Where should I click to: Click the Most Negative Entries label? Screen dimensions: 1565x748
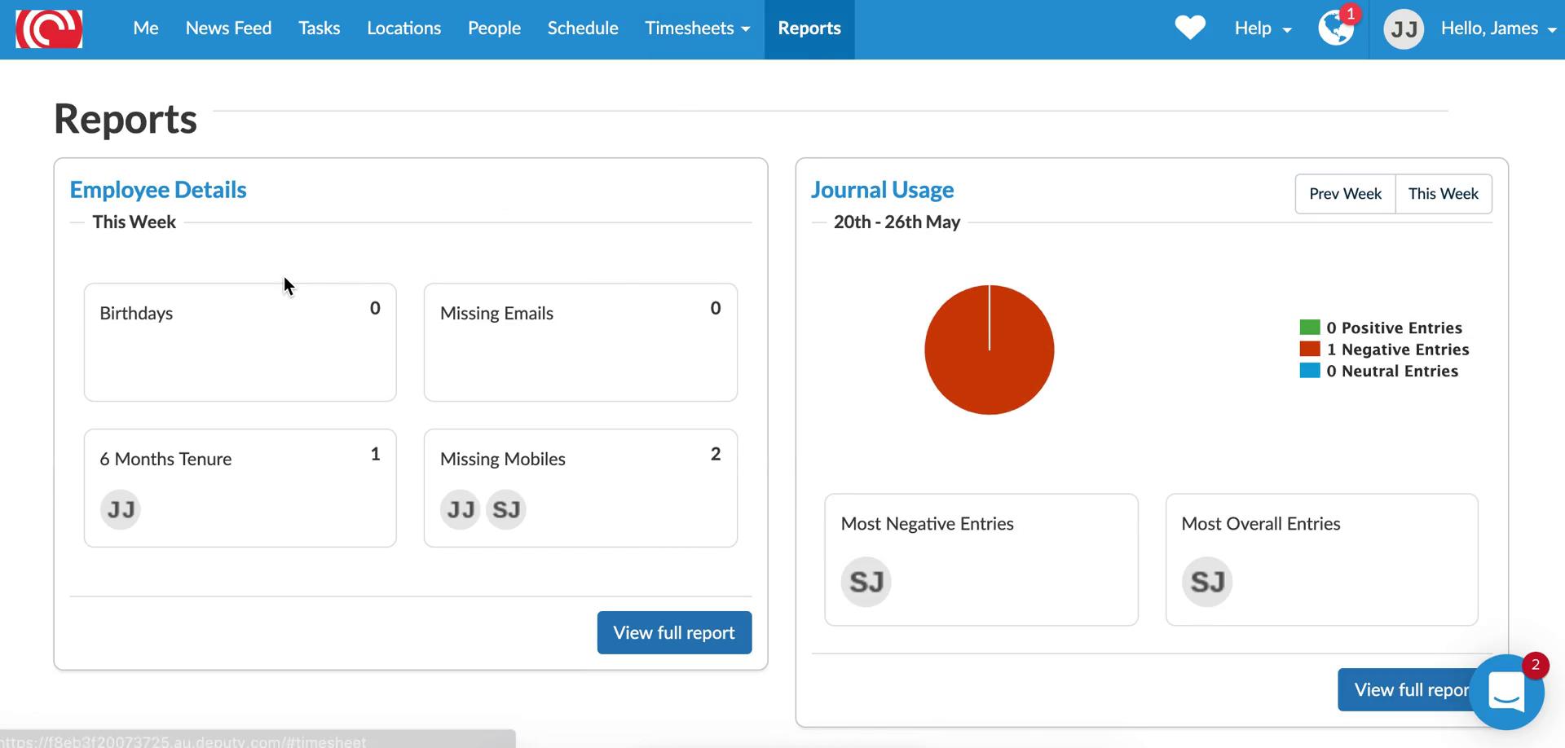[928, 524]
